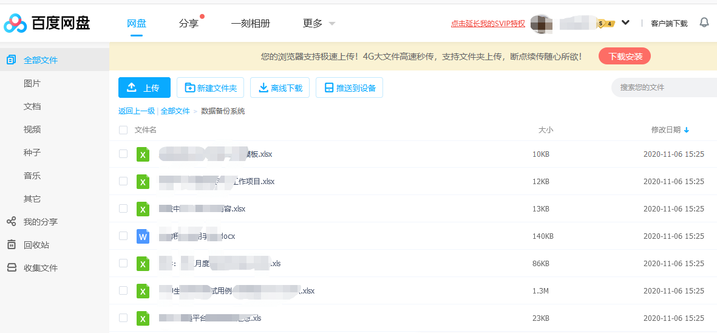Check the box for the 86KB file

[123, 263]
